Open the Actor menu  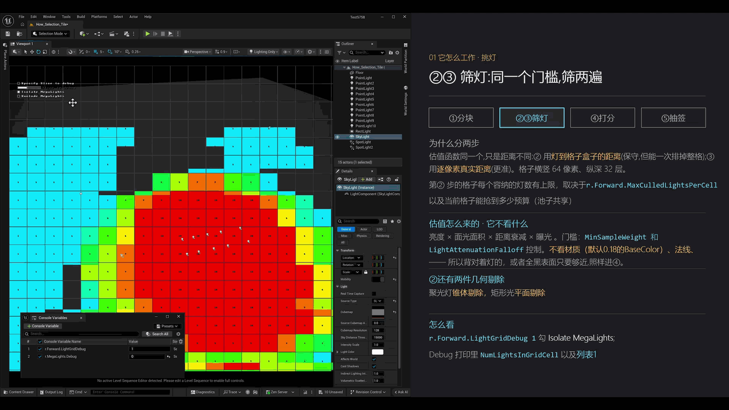pyautogui.click(x=133, y=17)
